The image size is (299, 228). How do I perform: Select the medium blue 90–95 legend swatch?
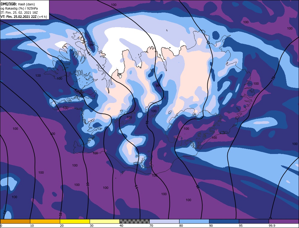tap(224, 221)
